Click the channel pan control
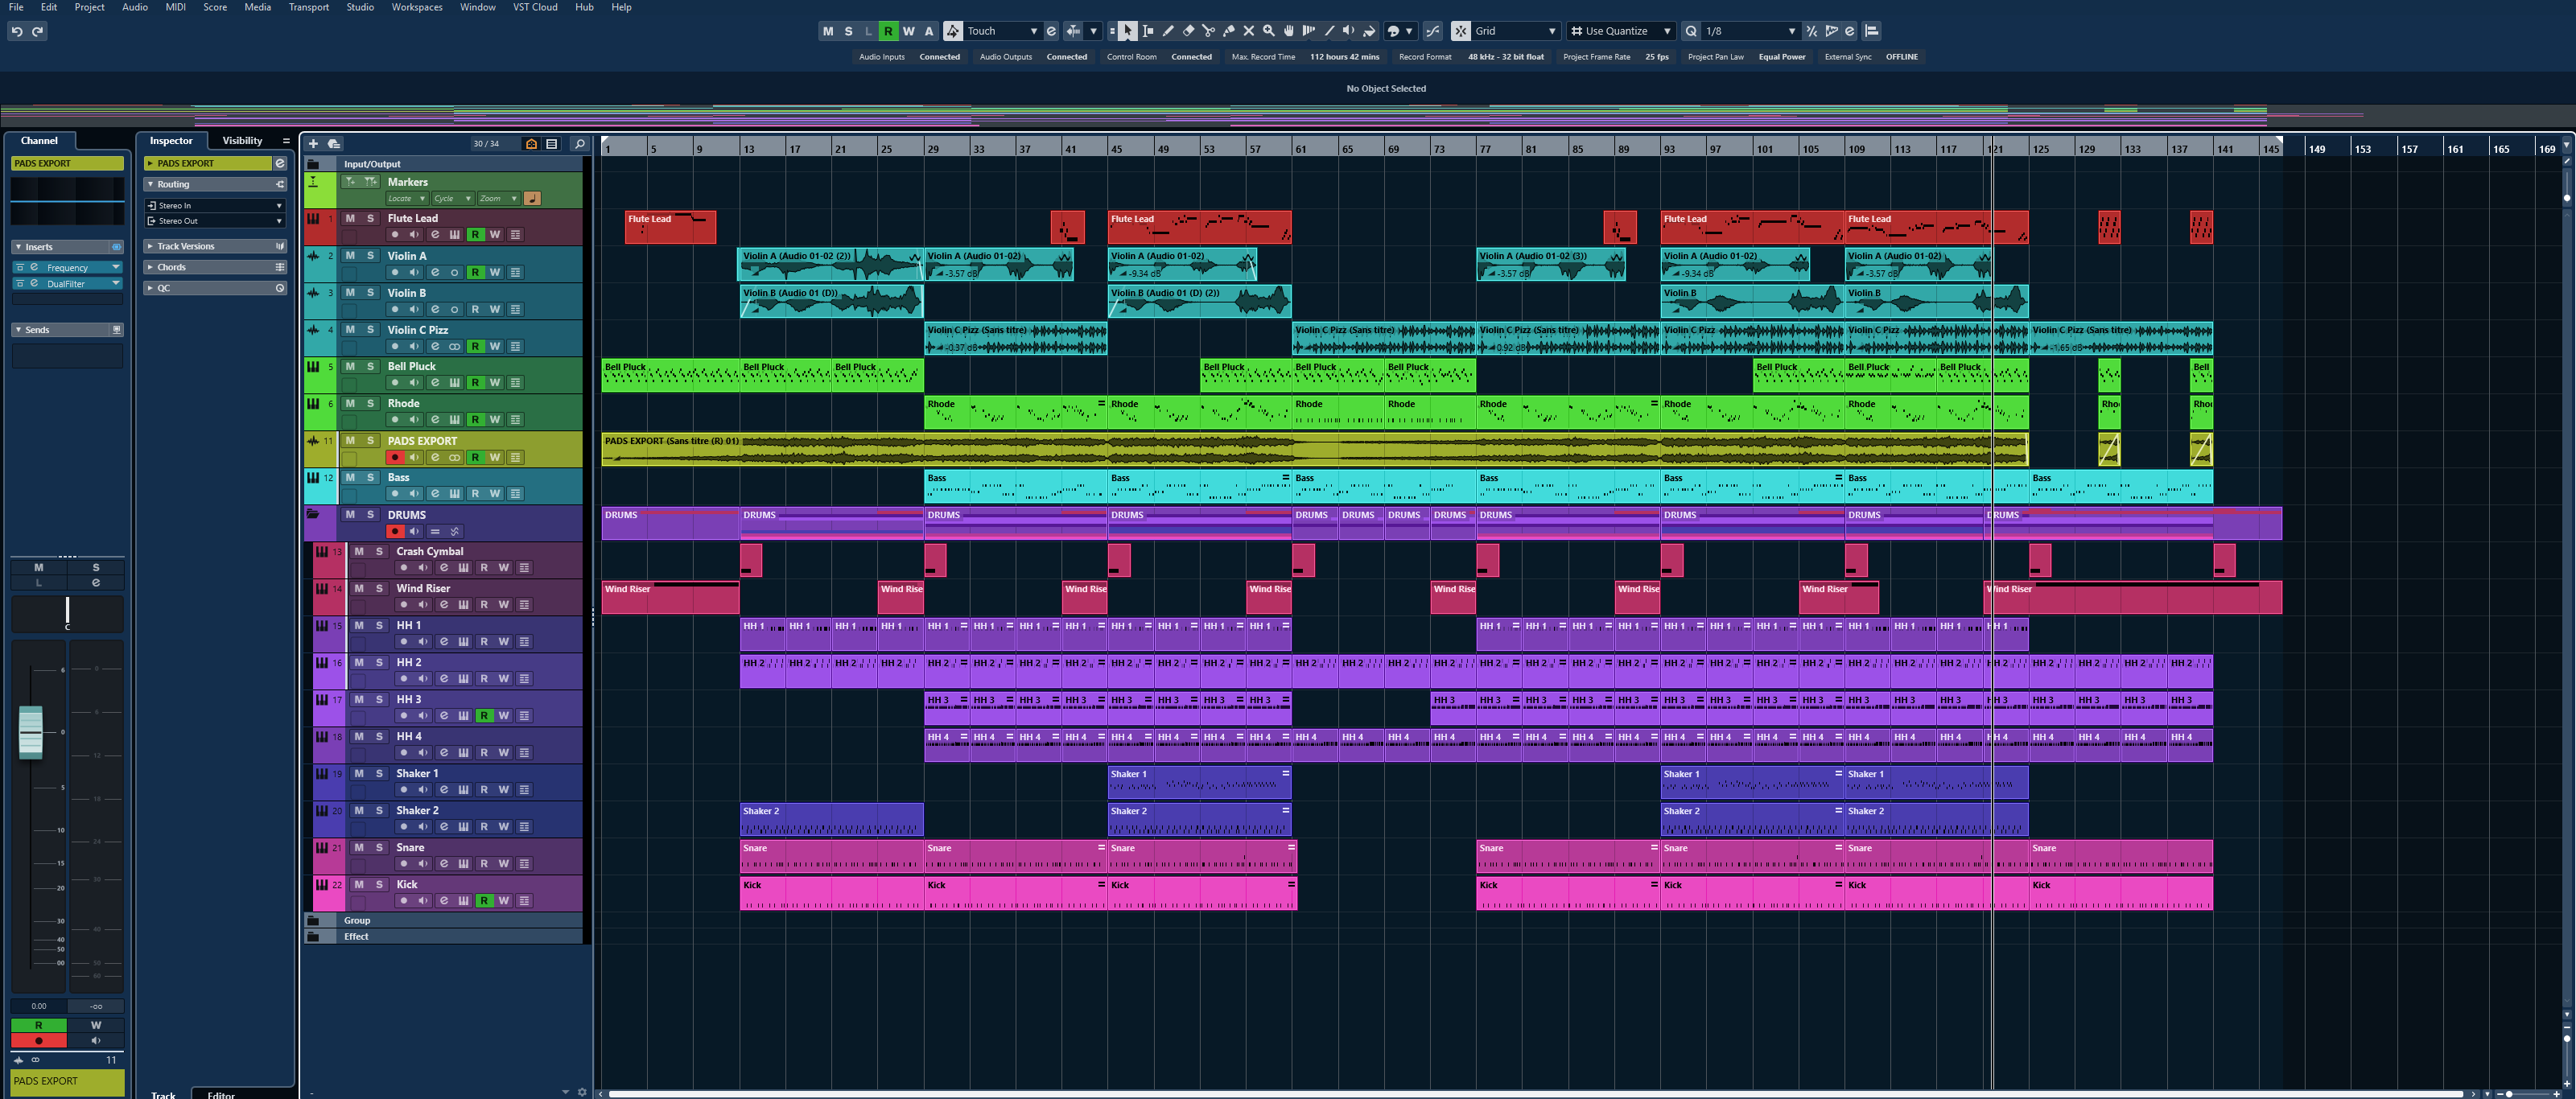Screen dimensions: 2576x1099 pyautogui.click(x=67, y=612)
